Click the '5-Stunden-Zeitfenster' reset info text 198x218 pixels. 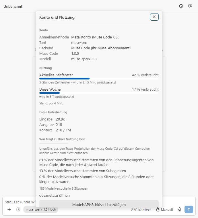77,82
